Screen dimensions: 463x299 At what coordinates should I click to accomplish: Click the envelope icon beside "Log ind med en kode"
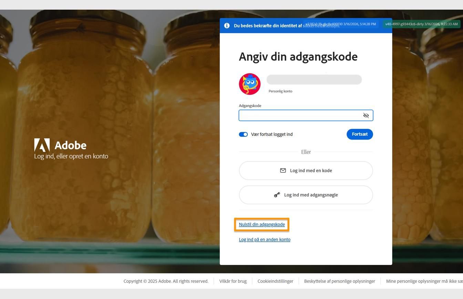click(x=283, y=170)
